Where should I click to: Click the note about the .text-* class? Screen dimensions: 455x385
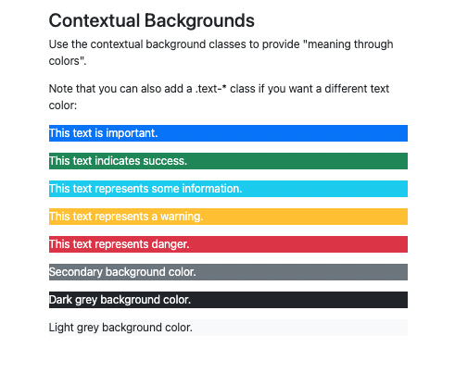point(219,97)
